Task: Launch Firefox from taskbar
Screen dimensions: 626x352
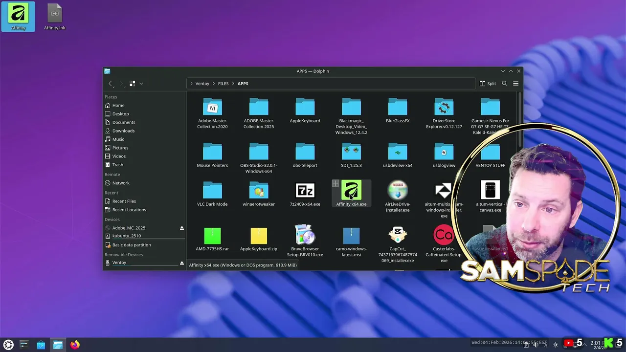Action: point(74,345)
